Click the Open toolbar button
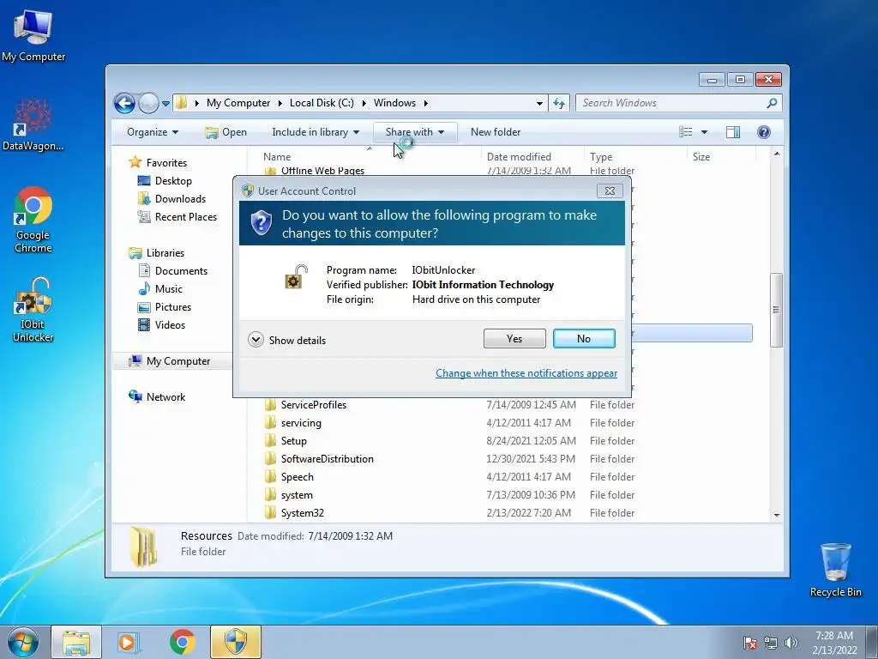 pyautogui.click(x=226, y=132)
